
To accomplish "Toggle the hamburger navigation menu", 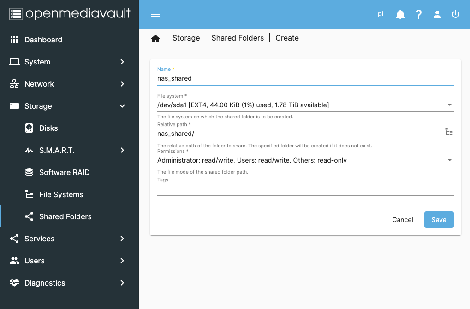I will pyautogui.click(x=155, y=14).
